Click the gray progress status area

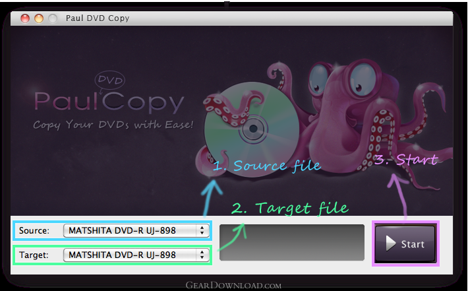pos(292,243)
